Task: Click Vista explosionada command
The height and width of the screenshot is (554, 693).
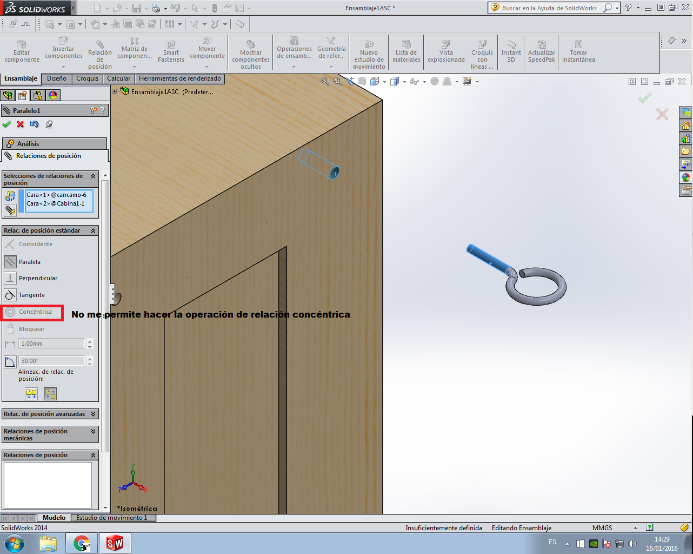Action: (x=446, y=51)
